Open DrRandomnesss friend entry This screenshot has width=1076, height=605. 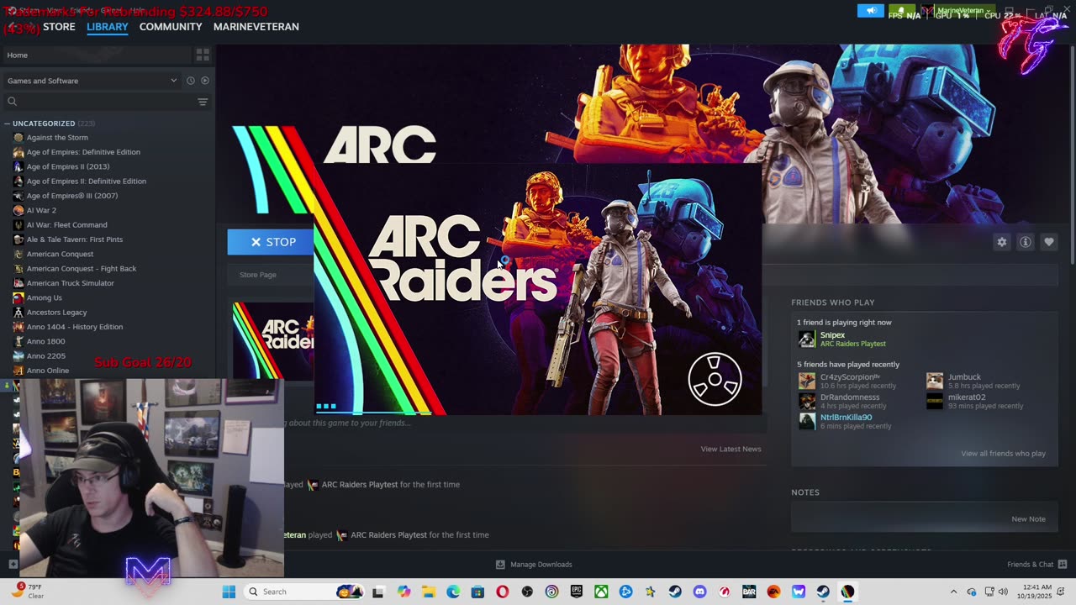(850, 397)
